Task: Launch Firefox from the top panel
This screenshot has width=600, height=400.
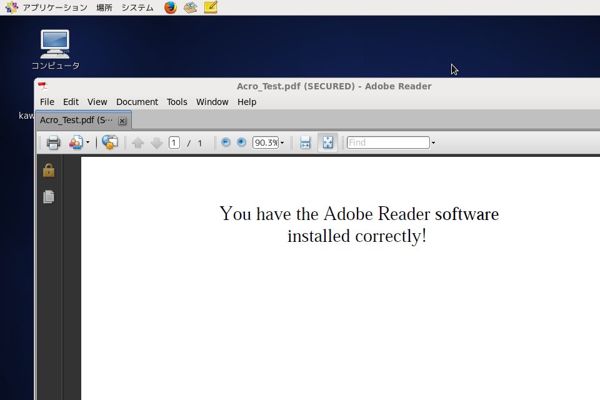Action: [x=170, y=7]
